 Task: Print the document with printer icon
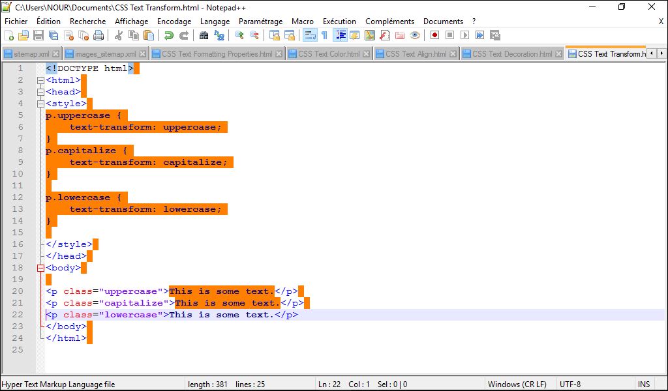pos(99,35)
